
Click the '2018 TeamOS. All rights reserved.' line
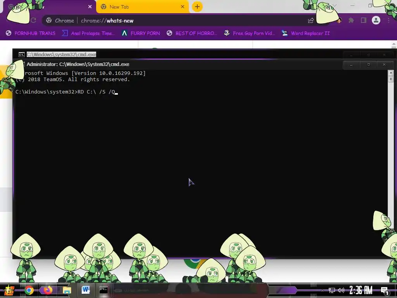[72, 79]
